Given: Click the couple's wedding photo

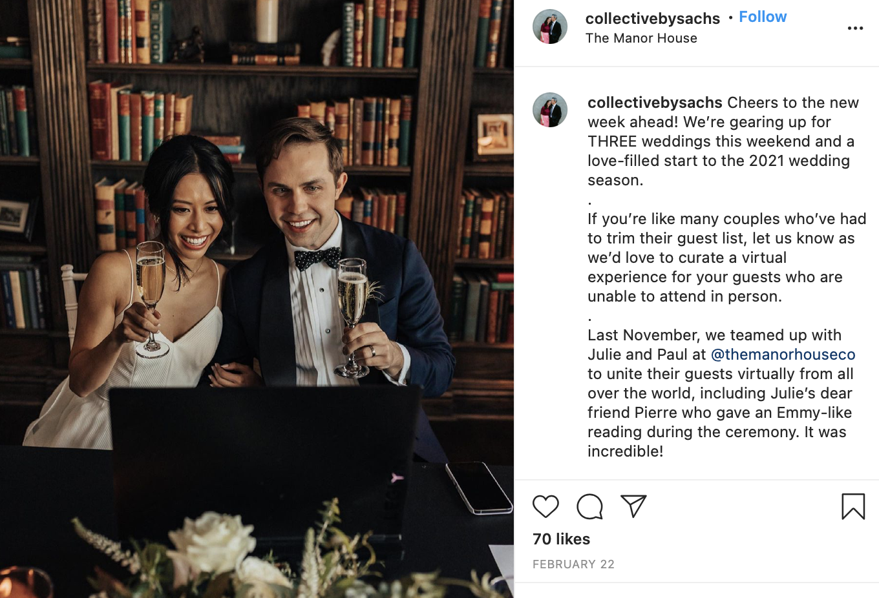Looking at the screenshot, I should click(x=257, y=299).
